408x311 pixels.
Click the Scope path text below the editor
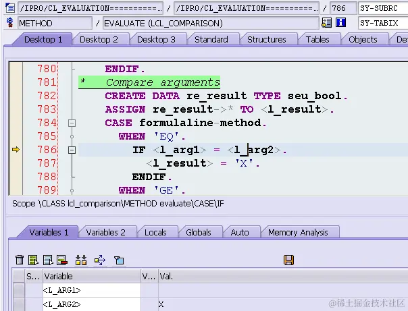click(118, 204)
